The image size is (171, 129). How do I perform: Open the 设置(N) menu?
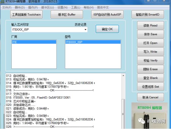pyautogui.click(x=62, y=7)
